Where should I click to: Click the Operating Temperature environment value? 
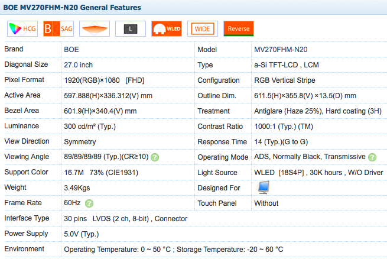[x=174, y=250]
